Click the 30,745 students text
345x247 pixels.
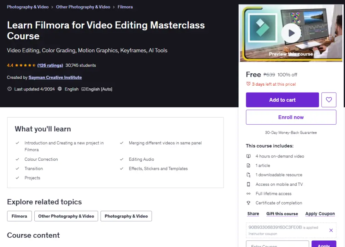pos(81,65)
